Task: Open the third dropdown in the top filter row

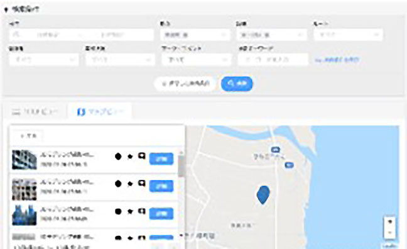Action: click(x=271, y=35)
